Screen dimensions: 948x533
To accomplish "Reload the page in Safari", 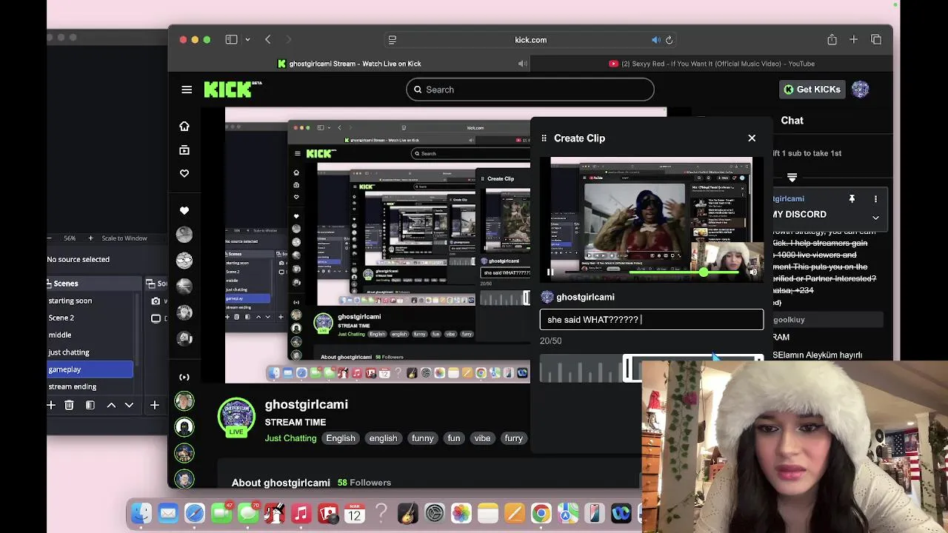I will click(670, 40).
